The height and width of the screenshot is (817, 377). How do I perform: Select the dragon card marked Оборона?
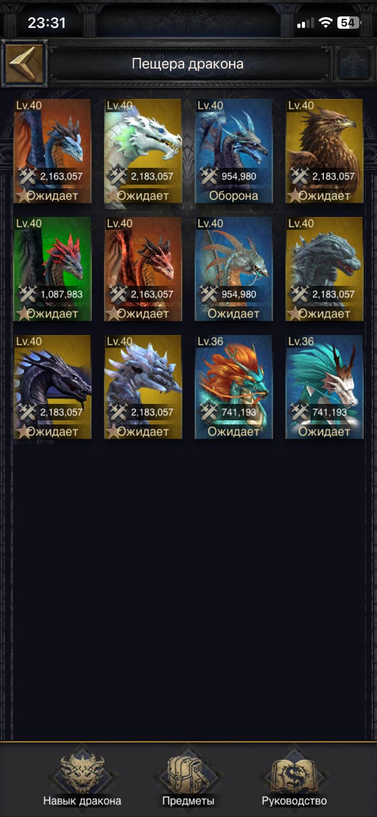click(x=234, y=151)
